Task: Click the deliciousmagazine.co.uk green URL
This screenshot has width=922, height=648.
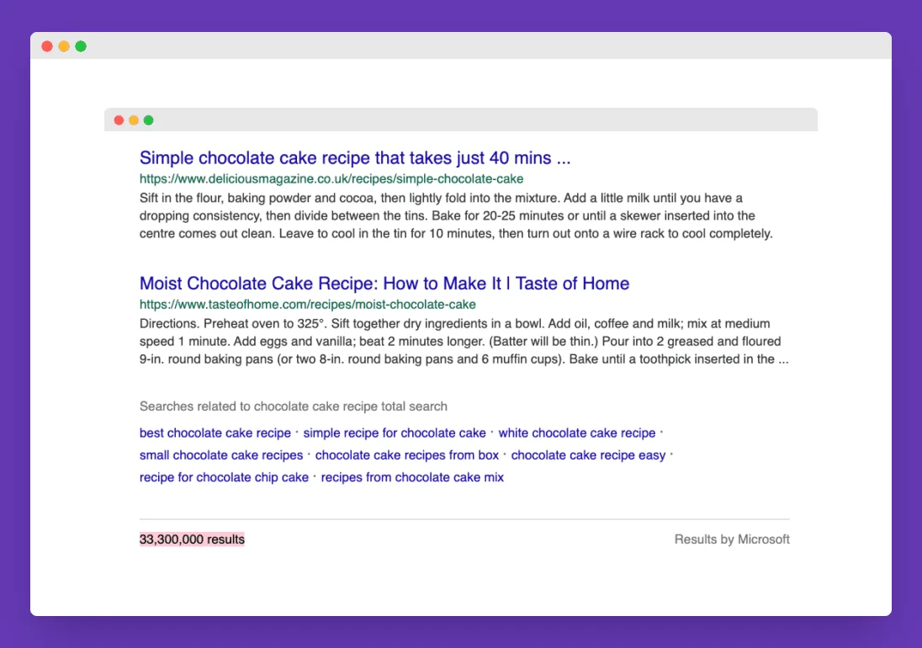Action: 331,179
